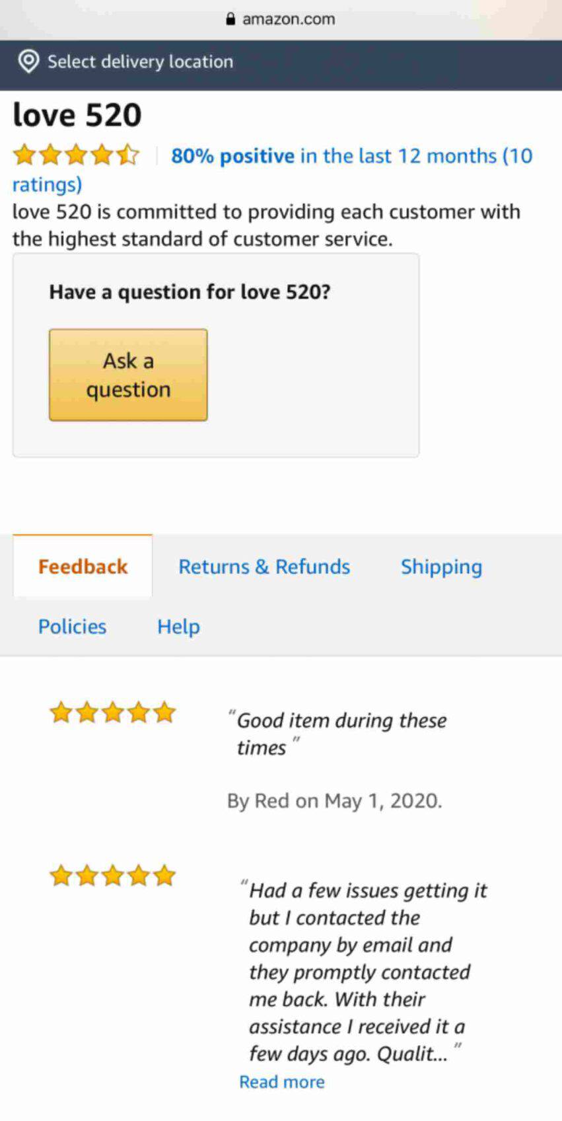Tap the amazon.com address bar
The width and height of the screenshot is (562, 1121).
pos(288,19)
